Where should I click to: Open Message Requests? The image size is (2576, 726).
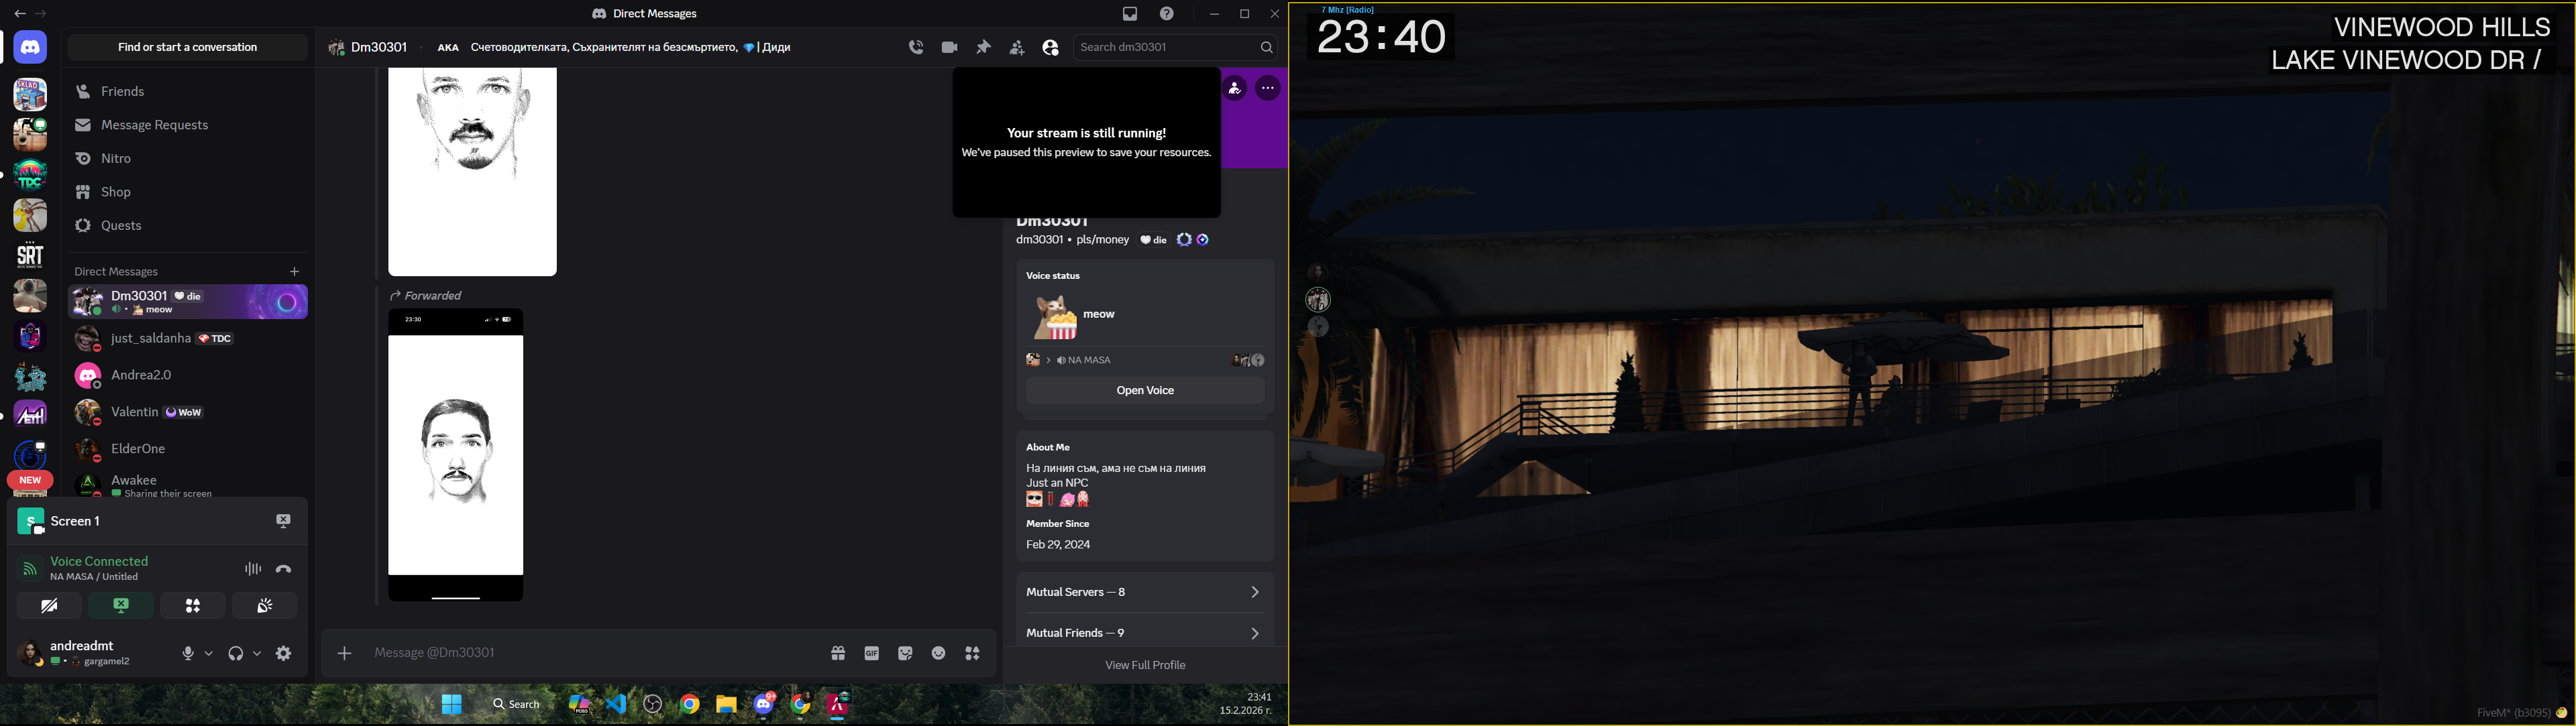154,125
